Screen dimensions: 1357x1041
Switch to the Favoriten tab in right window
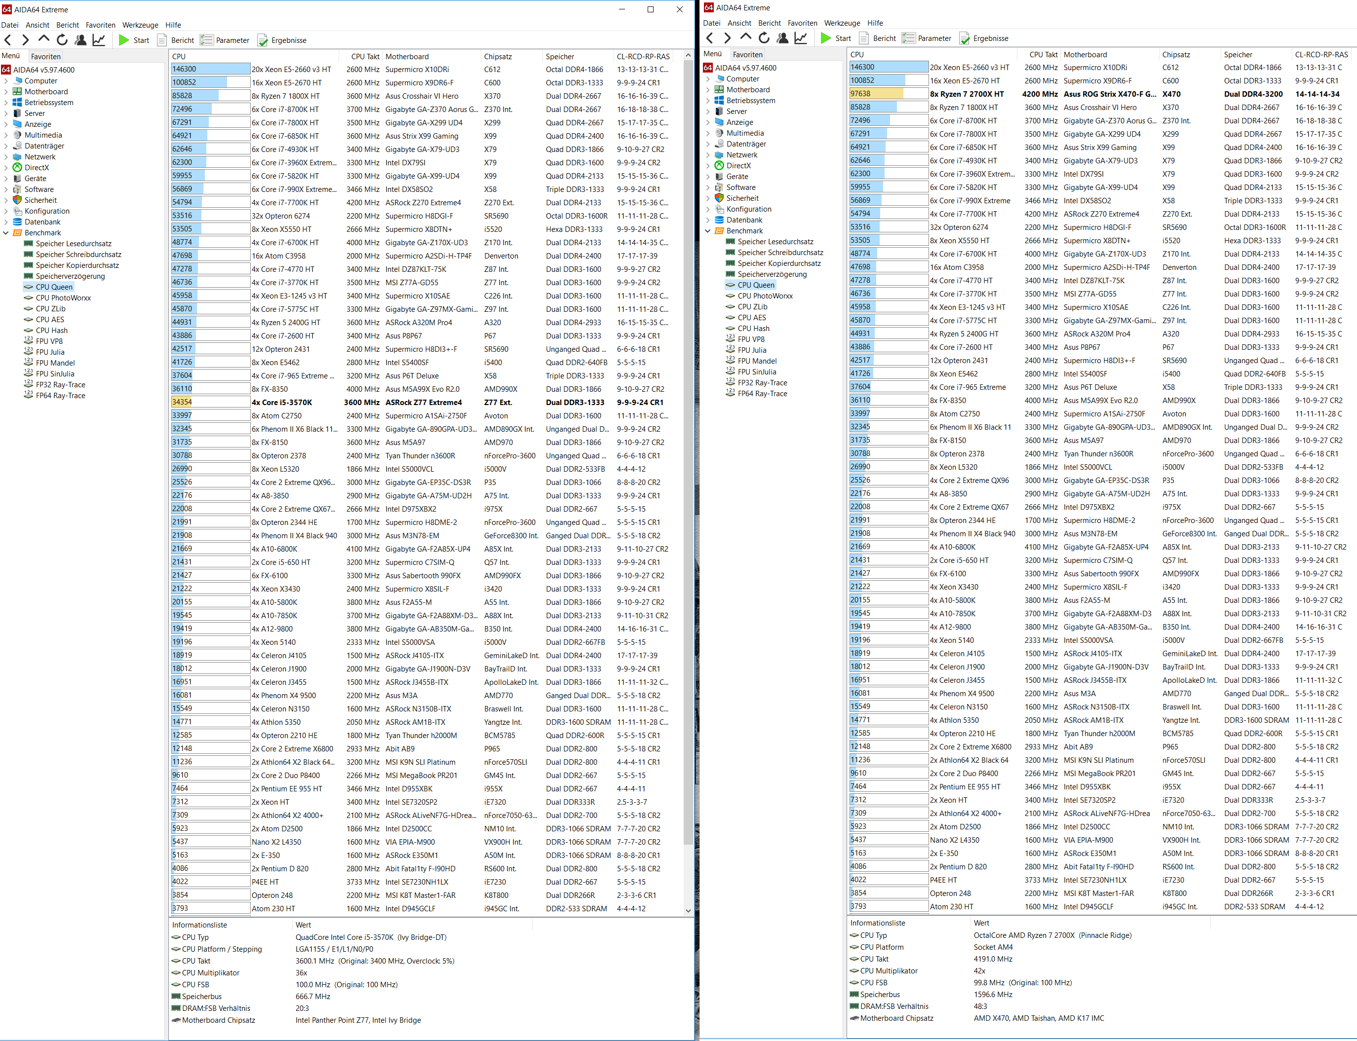coord(748,55)
